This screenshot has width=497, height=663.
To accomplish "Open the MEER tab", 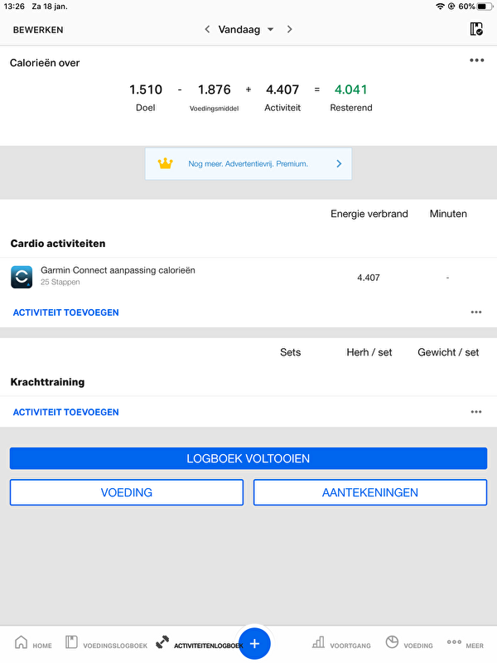I will (466, 643).
